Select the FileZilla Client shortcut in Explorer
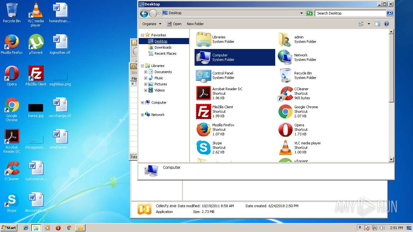The image size is (413, 232). (235, 111)
